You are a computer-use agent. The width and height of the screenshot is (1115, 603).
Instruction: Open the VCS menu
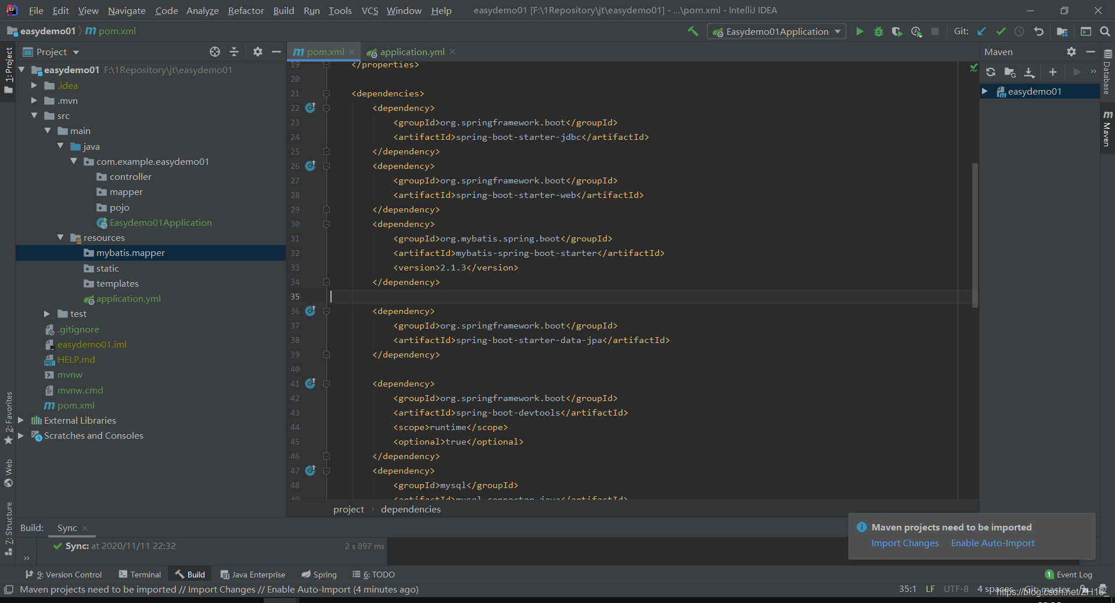[369, 10]
